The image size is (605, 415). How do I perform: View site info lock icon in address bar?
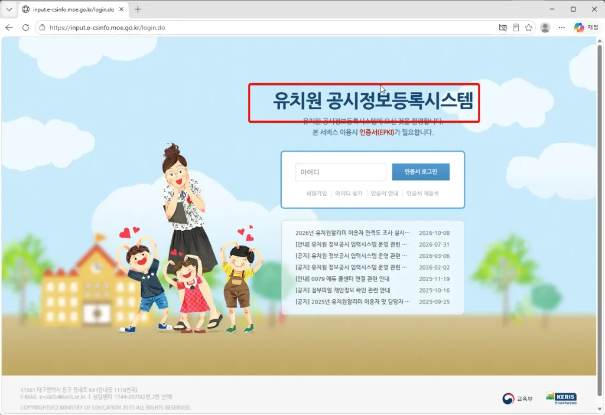coord(42,27)
